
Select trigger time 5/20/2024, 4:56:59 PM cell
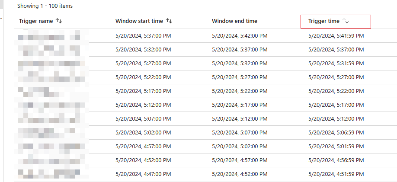point(336,160)
